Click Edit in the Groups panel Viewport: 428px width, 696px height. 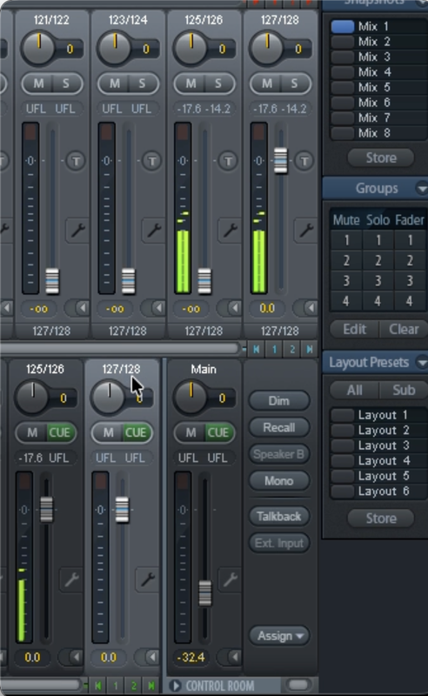[355, 330]
